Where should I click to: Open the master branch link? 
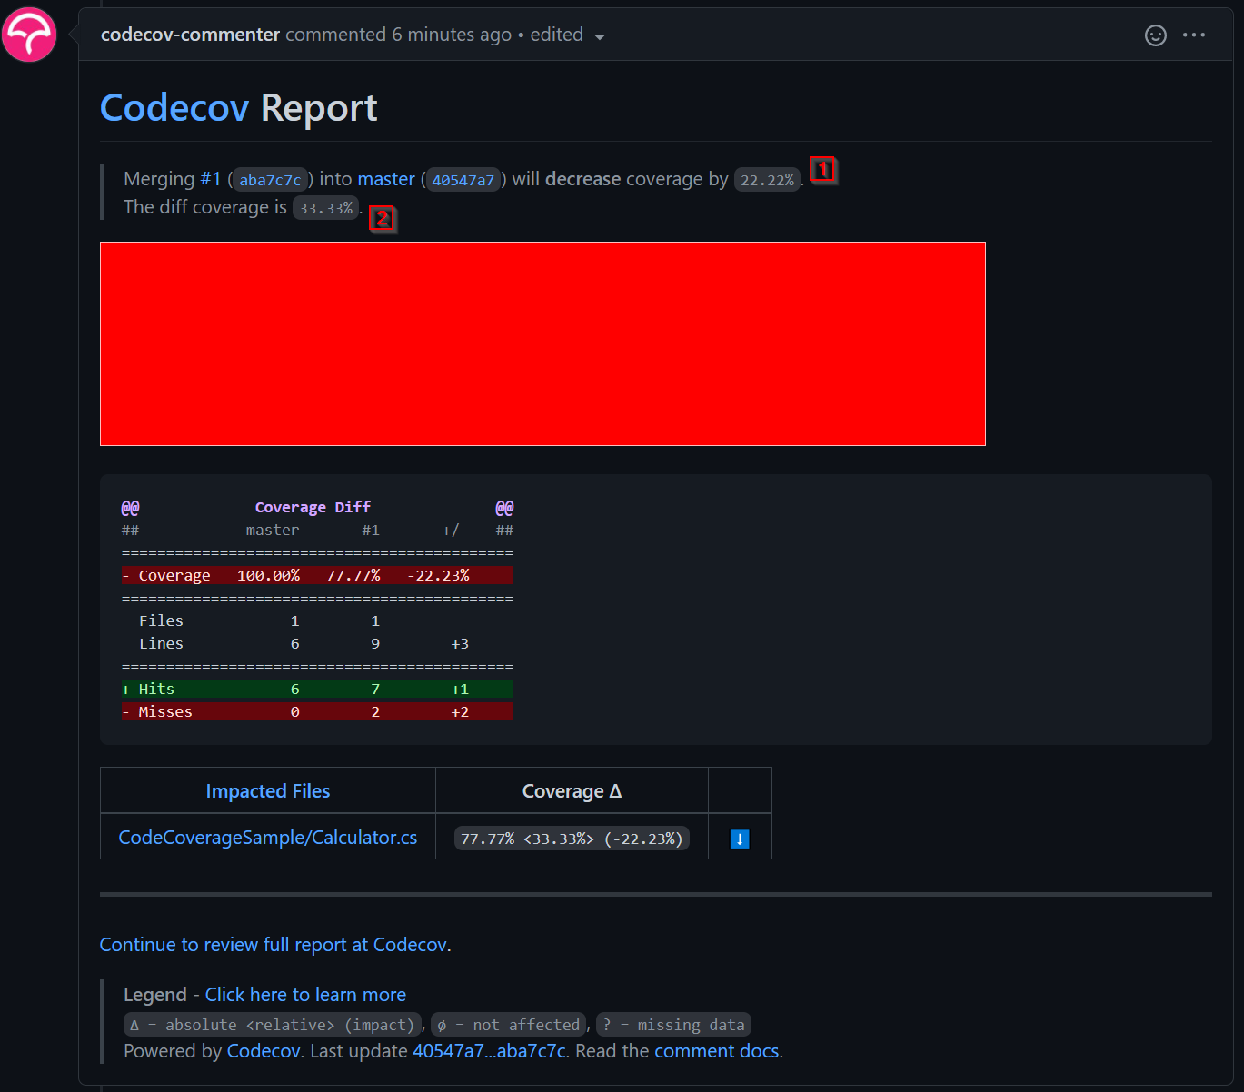386,179
